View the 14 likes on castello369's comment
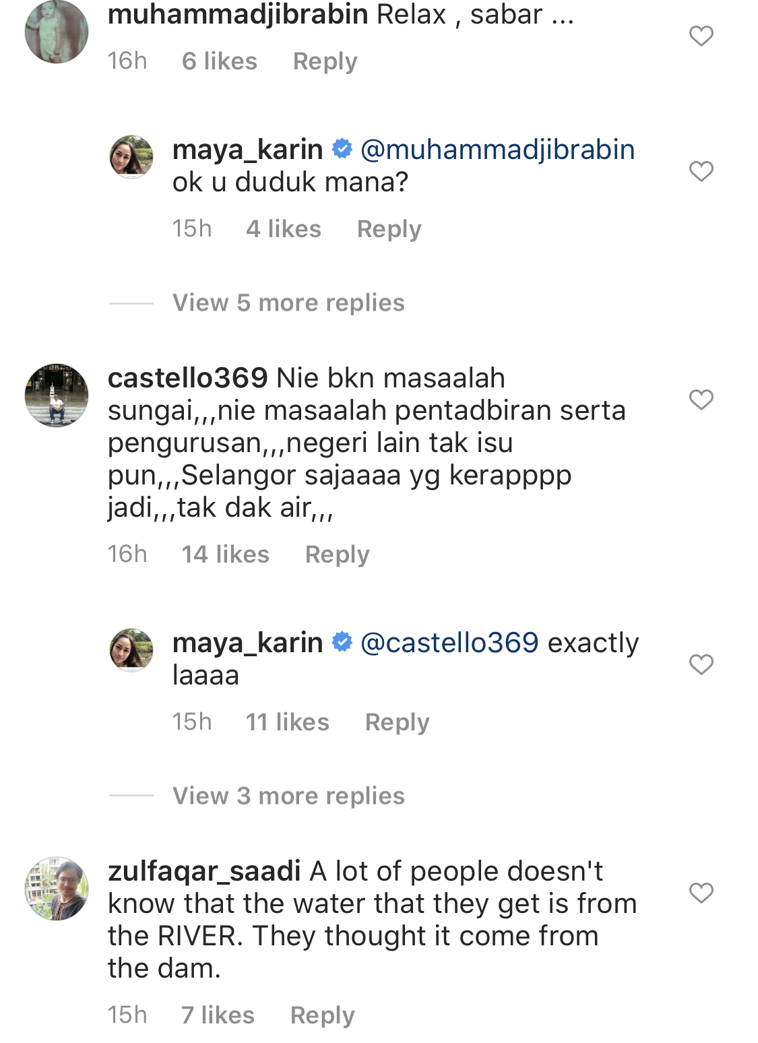 click(225, 555)
